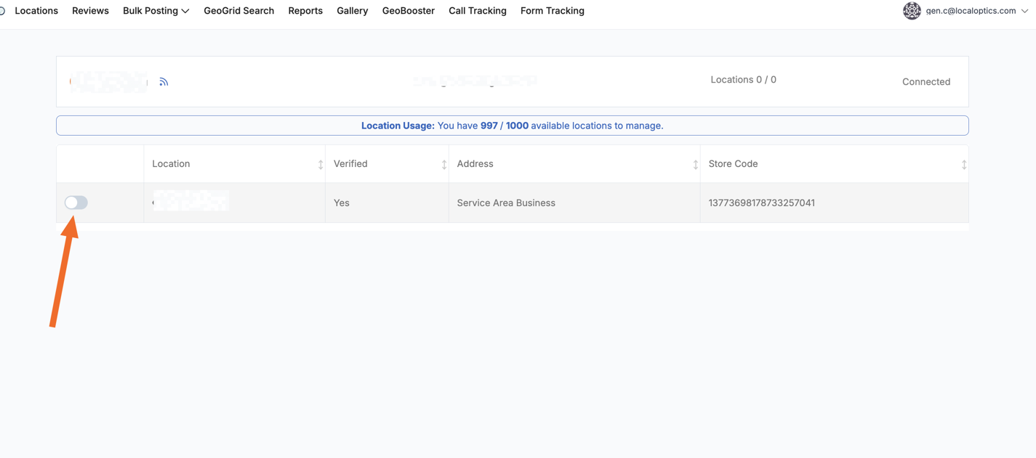Screen dimensions: 1036x458
Task: Select GeoBooster in the top navigation
Action: point(408,11)
